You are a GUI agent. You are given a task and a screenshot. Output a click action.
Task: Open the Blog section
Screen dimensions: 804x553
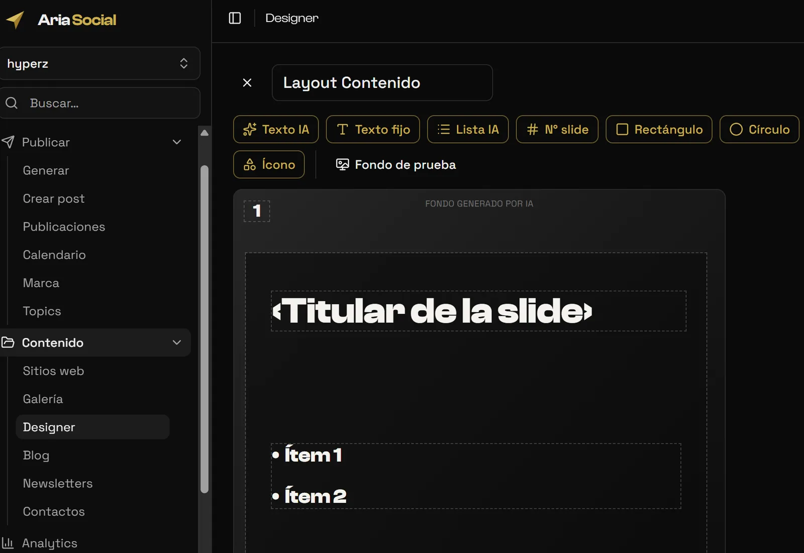point(36,455)
